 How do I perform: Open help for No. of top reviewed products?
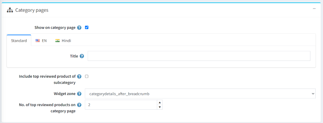click(79, 105)
